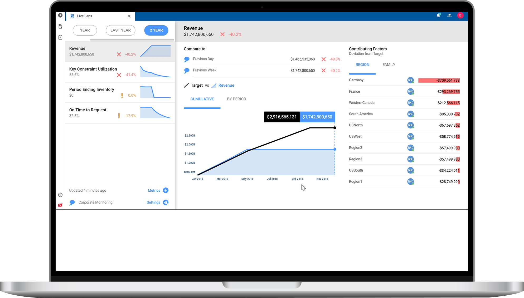This screenshot has width=524, height=298.
Task: Click the notification bell icon
Action: coord(439,16)
